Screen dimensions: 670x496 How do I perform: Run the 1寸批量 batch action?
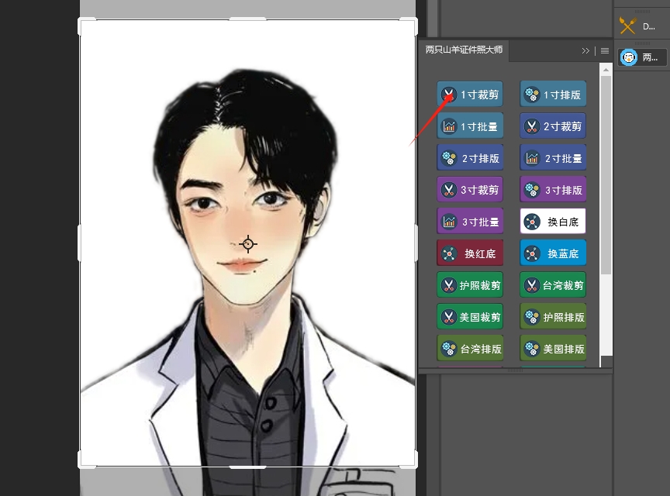coord(469,126)
